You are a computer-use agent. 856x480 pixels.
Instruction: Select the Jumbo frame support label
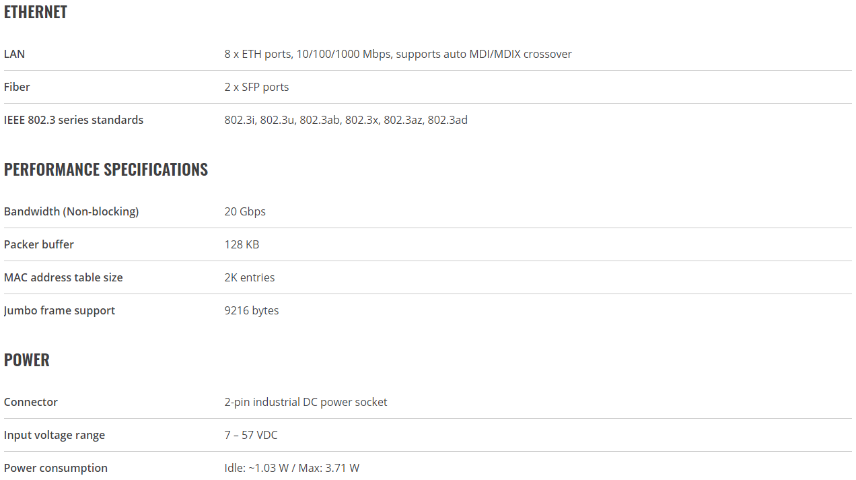point(60,310)
